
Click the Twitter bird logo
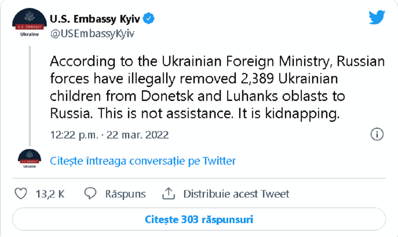[x=377, y=18]
